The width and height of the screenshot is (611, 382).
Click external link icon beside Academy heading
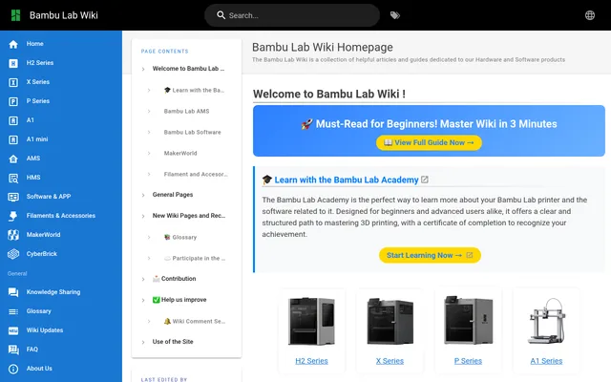[425, 180]
